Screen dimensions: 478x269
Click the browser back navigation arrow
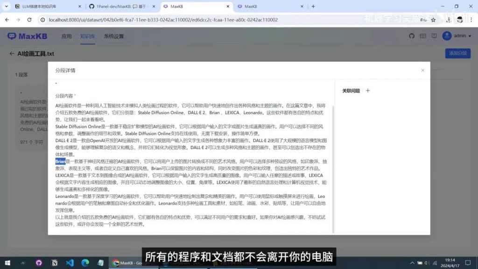(x=7, y=21)
